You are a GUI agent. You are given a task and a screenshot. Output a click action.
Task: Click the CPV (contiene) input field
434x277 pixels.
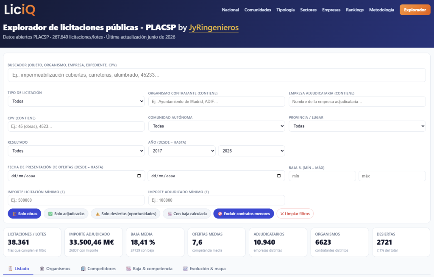[x=76, y=127]
